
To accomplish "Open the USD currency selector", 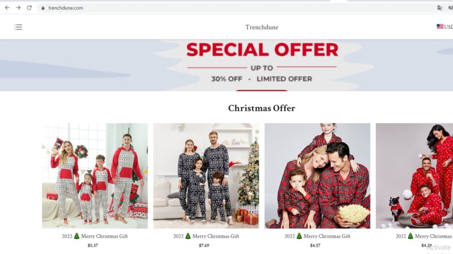I will [448, 27].
